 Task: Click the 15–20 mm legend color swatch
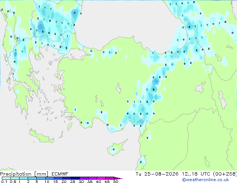point(58,178)
